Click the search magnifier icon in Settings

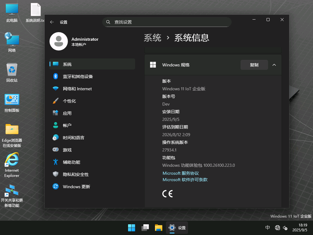[108, 22]
